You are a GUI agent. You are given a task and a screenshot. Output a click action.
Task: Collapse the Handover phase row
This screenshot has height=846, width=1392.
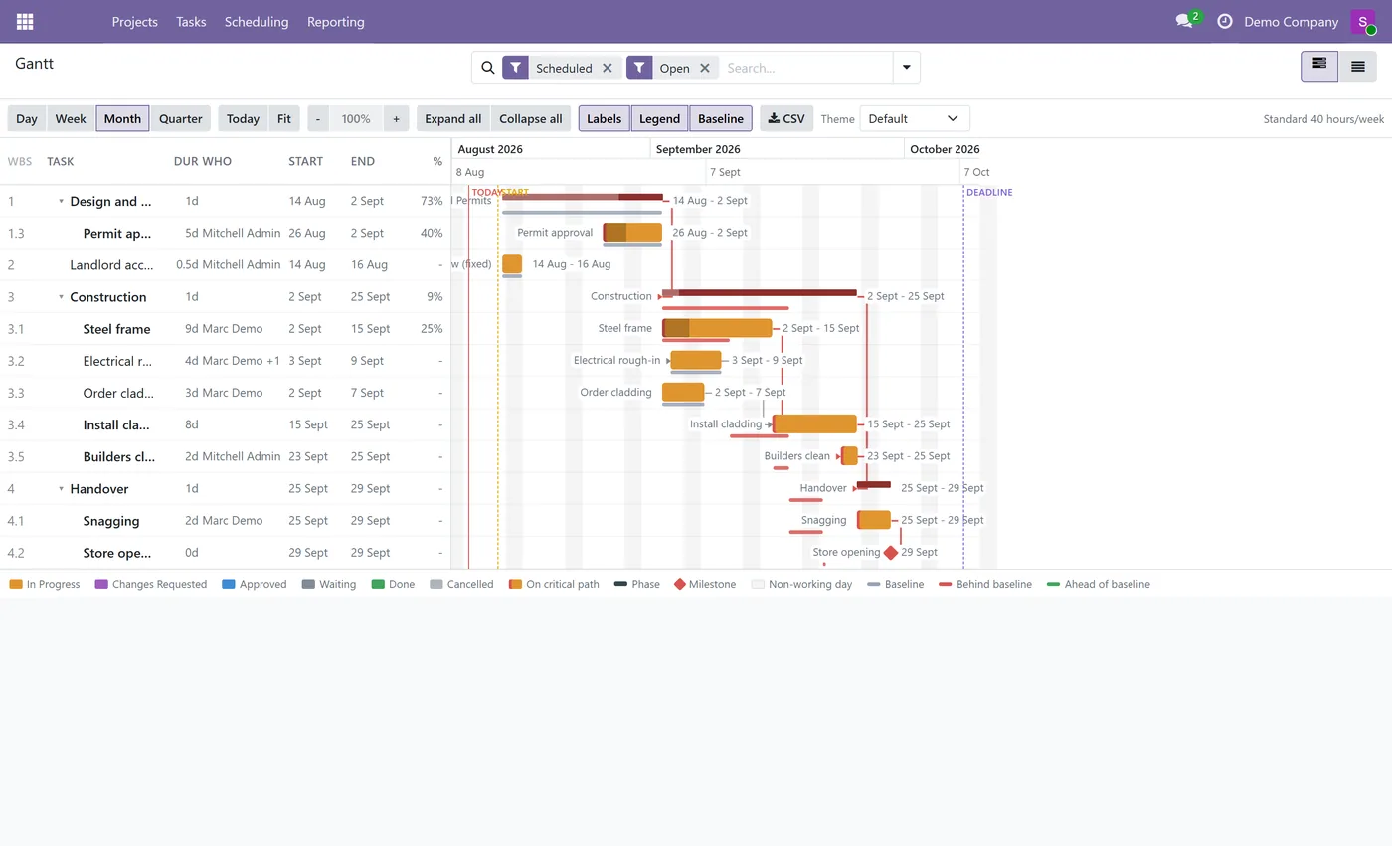click(x=61, y=489)
